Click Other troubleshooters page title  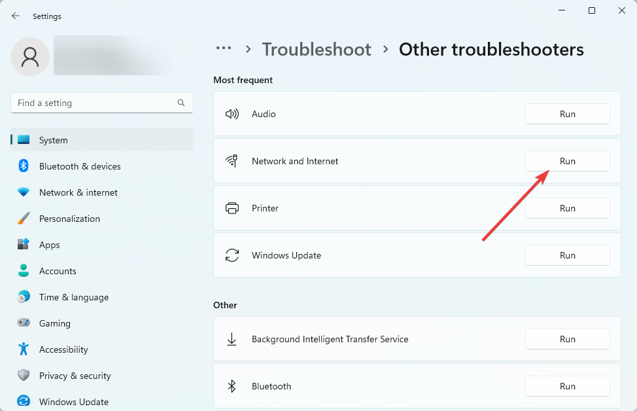(491, 50)
